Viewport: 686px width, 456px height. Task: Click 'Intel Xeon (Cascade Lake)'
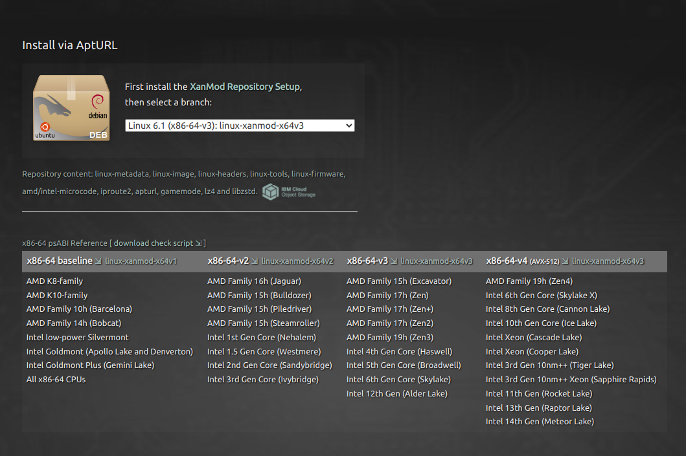pyautogui.click(x=534, y=338)
